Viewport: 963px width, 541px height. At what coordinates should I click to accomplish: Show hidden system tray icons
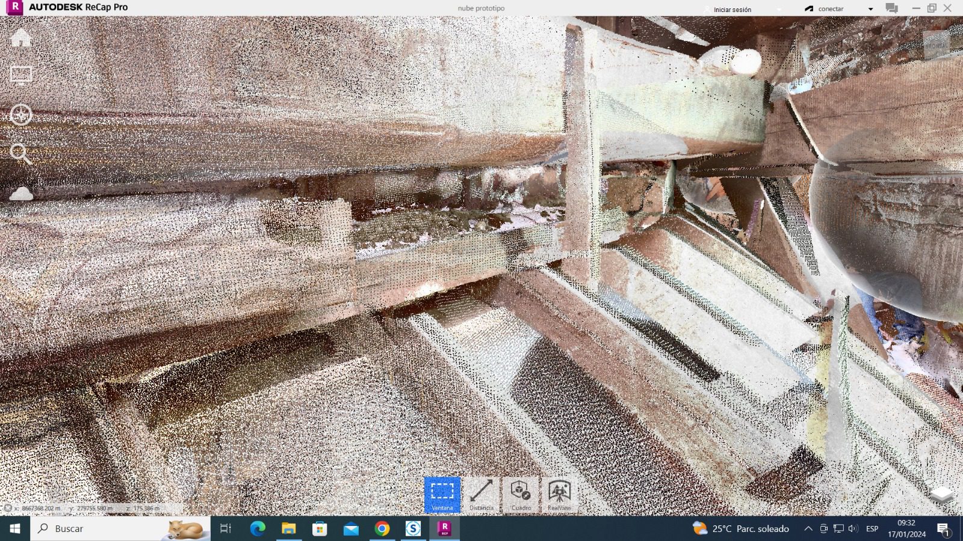pos(808,528)
